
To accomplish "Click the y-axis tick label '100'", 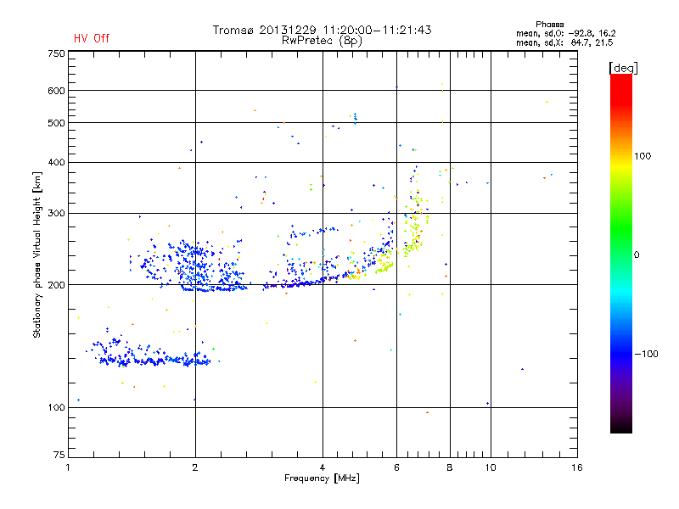I will click(56, 408).
